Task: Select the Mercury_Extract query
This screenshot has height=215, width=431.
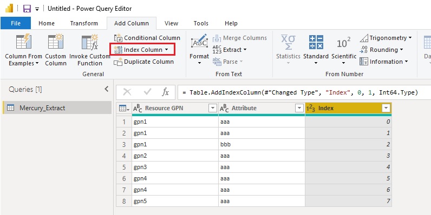Action: (57, 108)
